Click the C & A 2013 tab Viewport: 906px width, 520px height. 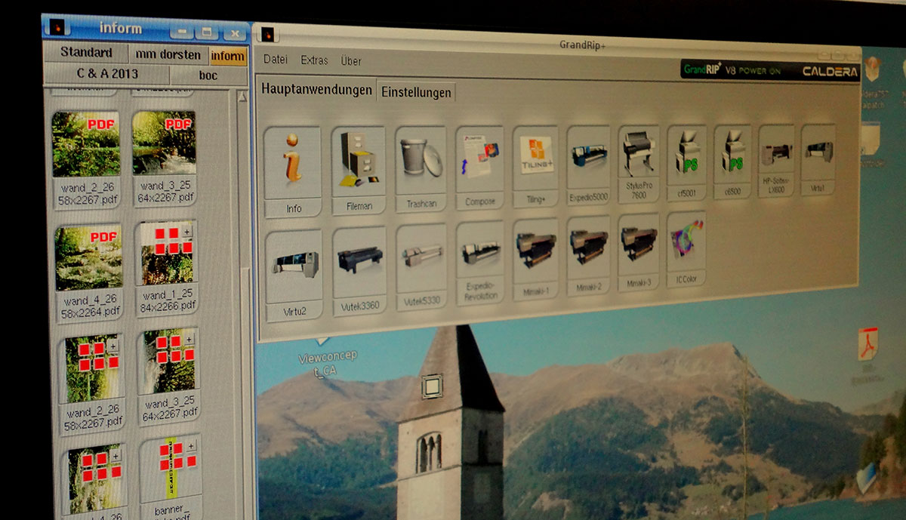tap(107, 75)
